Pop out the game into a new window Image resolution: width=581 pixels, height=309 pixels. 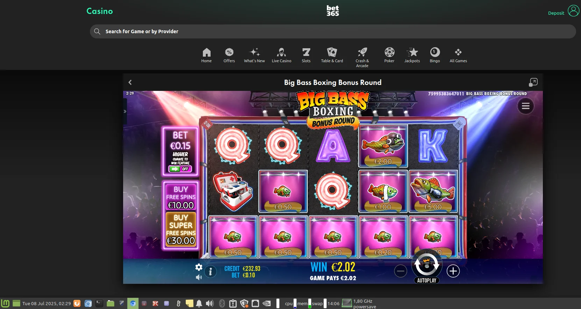pos(533,82)
